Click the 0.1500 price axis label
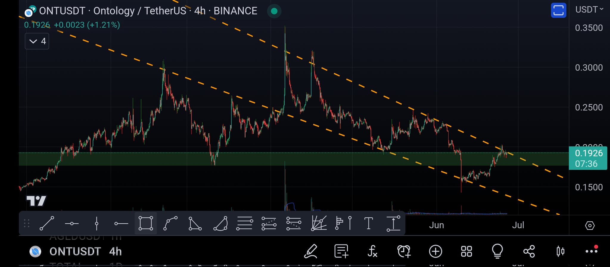Screen dimensions: 610x267 tap(589, 187)
